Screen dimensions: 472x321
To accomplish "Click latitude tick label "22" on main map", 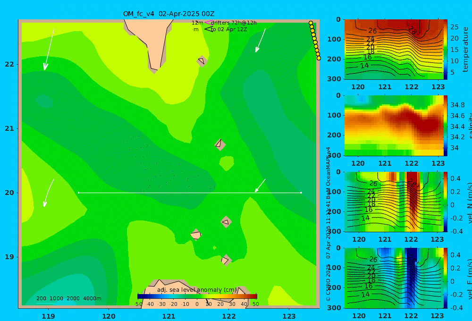I will pos(9,64).
